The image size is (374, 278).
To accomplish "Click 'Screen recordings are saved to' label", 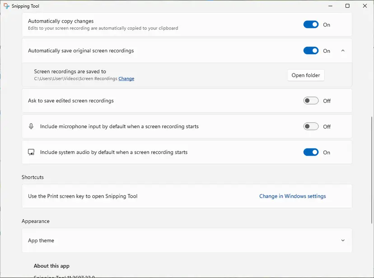I will click(x=70, y=71).
